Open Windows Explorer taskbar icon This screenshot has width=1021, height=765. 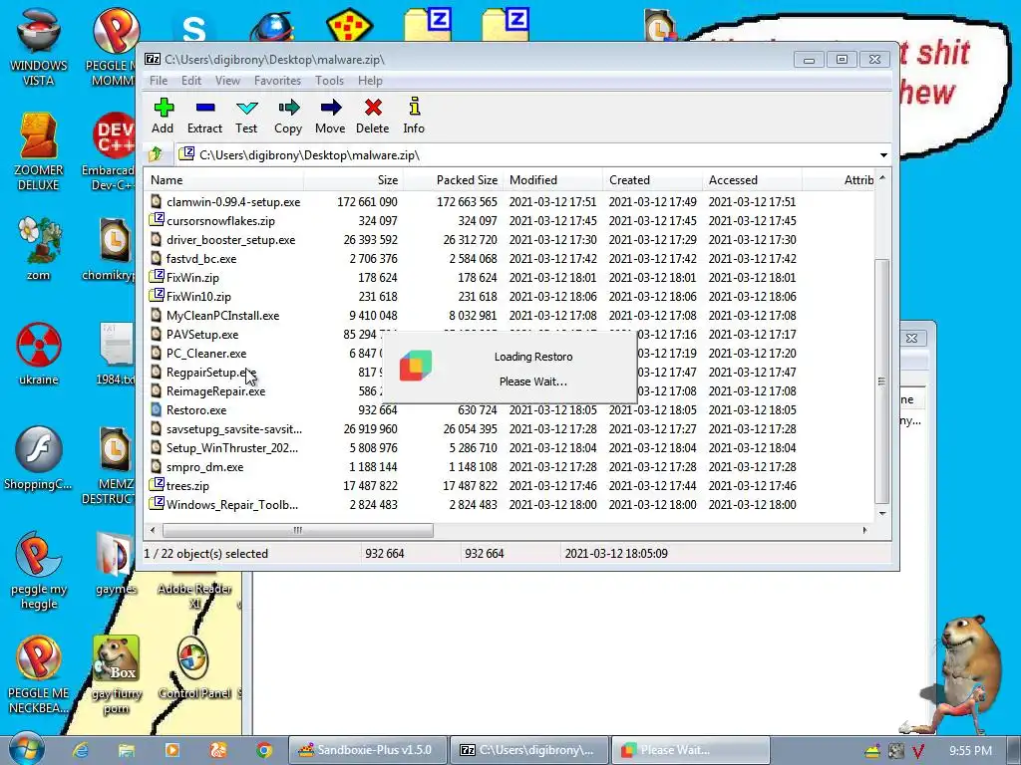tap(127, 750)
